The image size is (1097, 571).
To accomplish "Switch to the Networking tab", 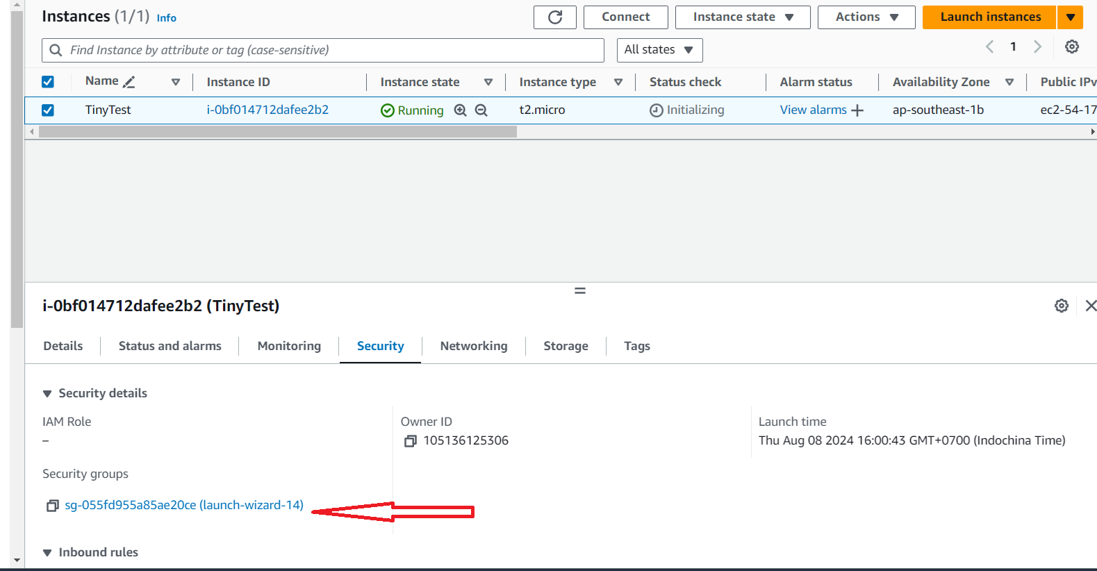I will click(x=473, y=346).
